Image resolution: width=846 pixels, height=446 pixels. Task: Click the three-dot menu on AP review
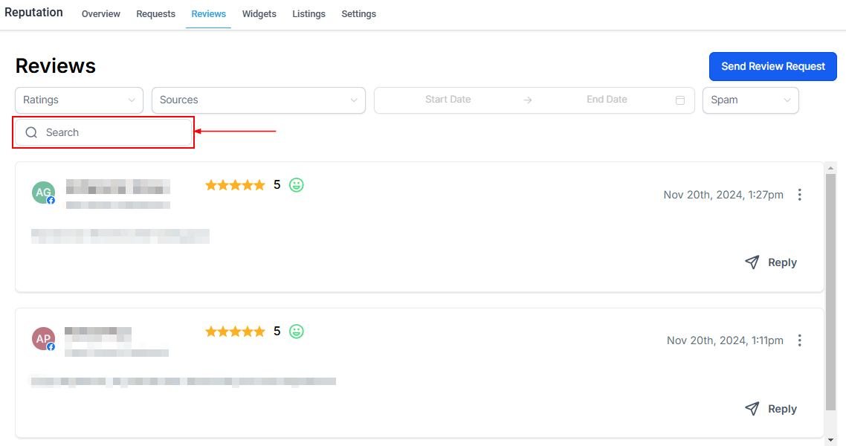click(x=800, y=340)
